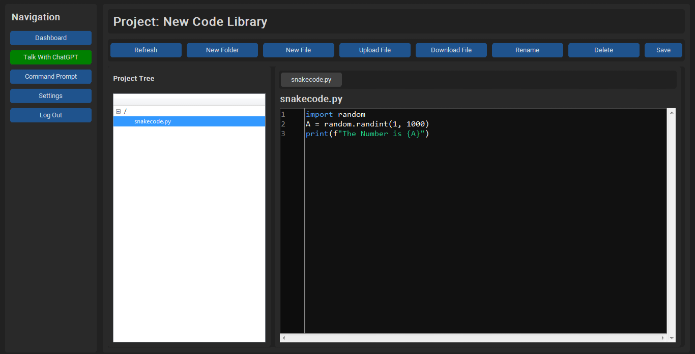Open Settings from the navigation
The image size is (695, 354).
coord(51,96)
